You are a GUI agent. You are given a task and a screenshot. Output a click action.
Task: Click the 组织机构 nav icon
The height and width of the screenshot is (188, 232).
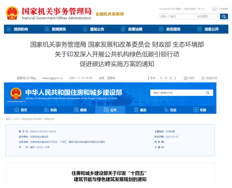(9, 29)
